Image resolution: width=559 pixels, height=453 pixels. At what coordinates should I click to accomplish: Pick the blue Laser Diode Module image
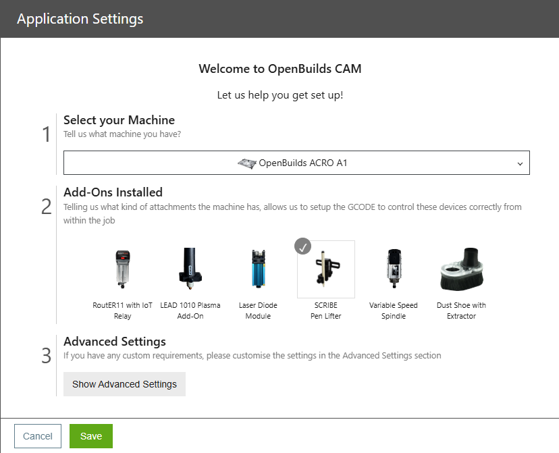coord(258,269)
